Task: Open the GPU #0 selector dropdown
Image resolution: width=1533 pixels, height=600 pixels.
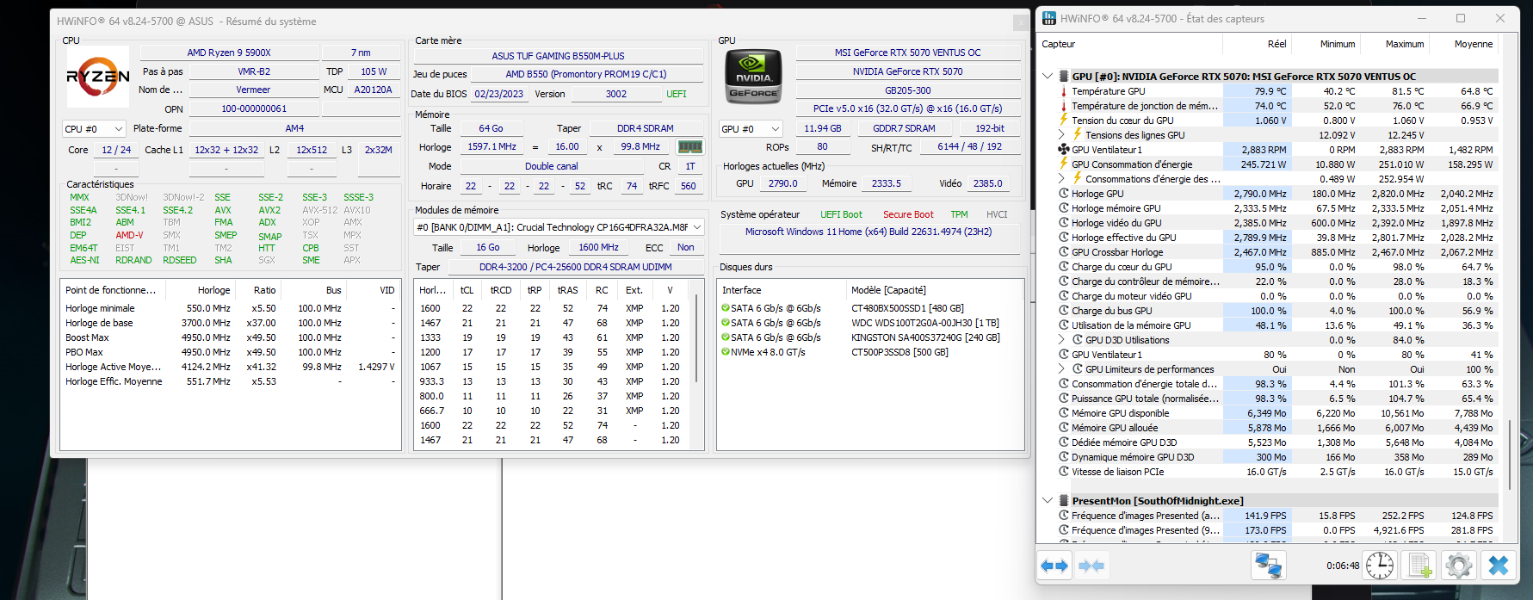Action: (751, 129)
